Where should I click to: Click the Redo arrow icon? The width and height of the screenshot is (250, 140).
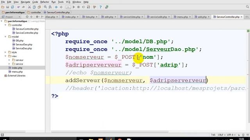point(23,7)
